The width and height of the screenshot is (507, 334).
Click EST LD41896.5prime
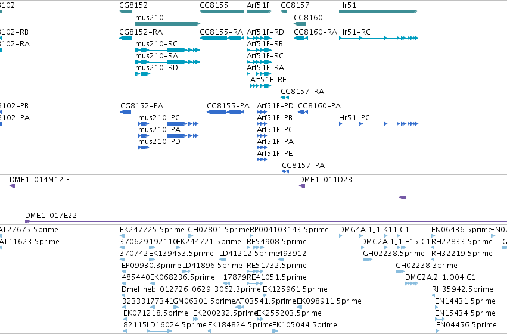[x=186, y=271]
